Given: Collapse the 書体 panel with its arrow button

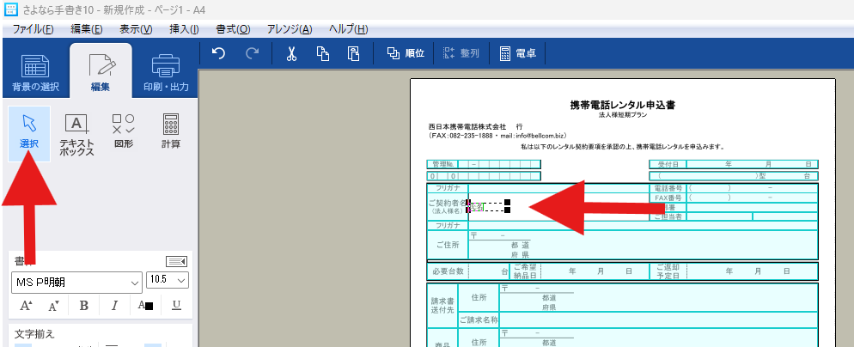Looking at the screenshot, I should [176, 261].
